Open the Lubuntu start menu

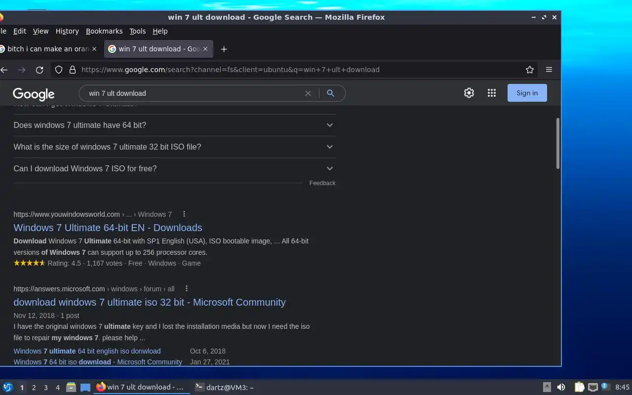pyautogui.click(x=8, y=387)
